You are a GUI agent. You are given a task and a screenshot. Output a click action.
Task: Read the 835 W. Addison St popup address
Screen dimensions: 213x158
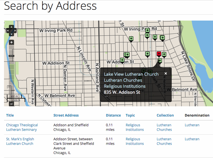[x=122, y=92]
